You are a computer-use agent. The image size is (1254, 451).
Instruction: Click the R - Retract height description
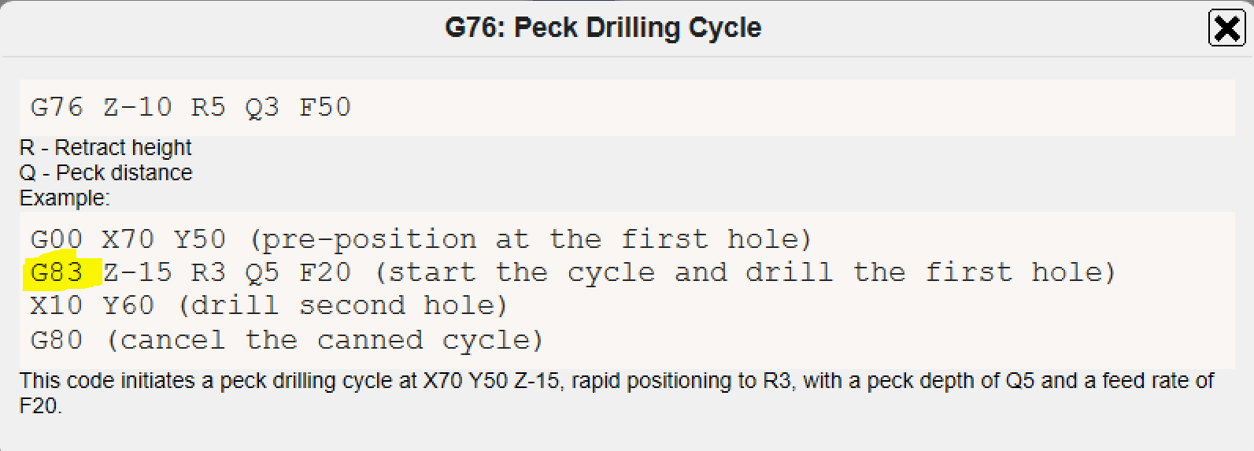[x=105, y=148]
